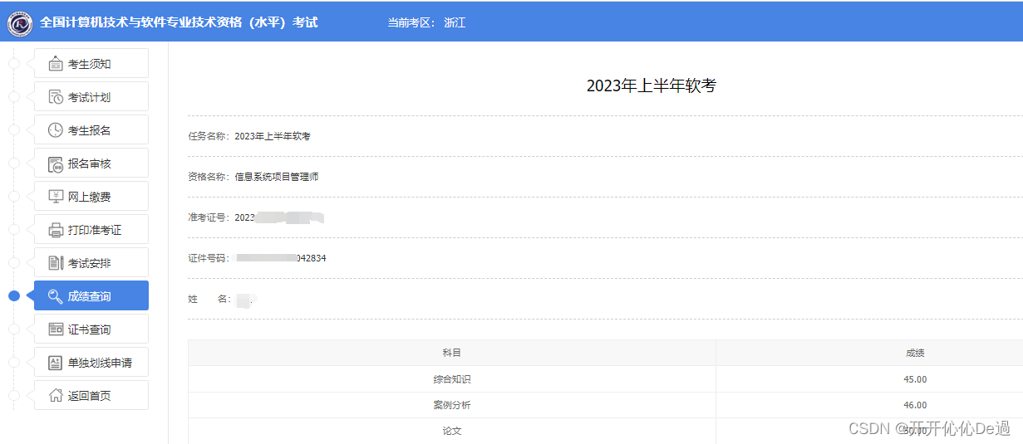
Task: Click the 案例分析 subject cell
Action: (451, 405)
